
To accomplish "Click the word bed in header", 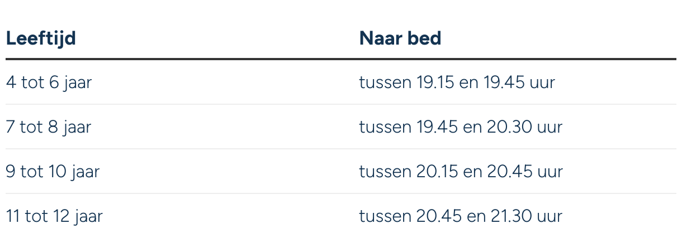I will pyautogui.click(x=424, y=38).
